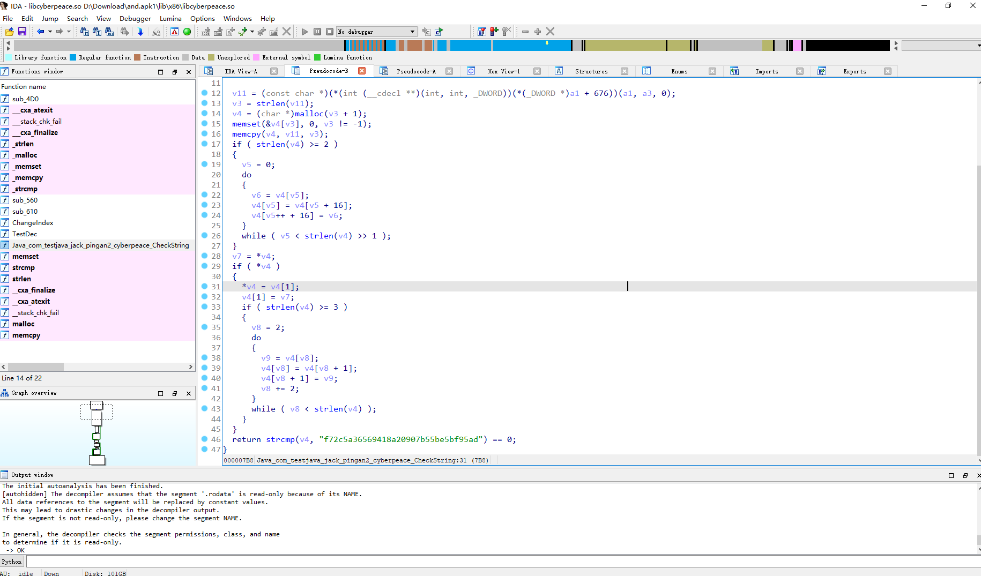This screenshot has height=576, width=981.
Task: Close the Graph overview panel
Action: [189, 393]
